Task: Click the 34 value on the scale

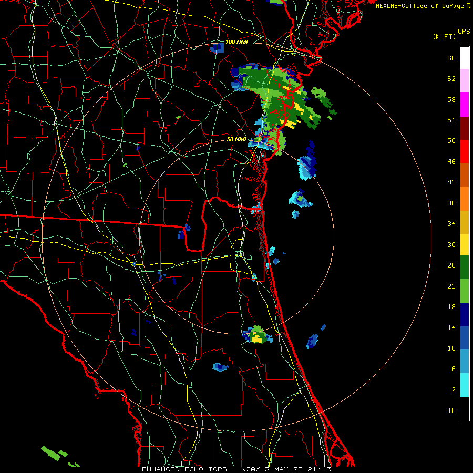Action: tap(451, 224)
